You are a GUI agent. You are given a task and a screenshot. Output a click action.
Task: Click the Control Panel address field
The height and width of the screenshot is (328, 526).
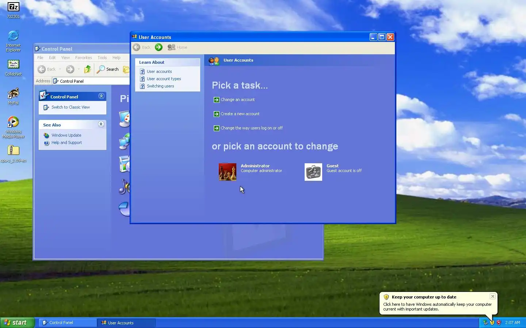click(91, 81)
